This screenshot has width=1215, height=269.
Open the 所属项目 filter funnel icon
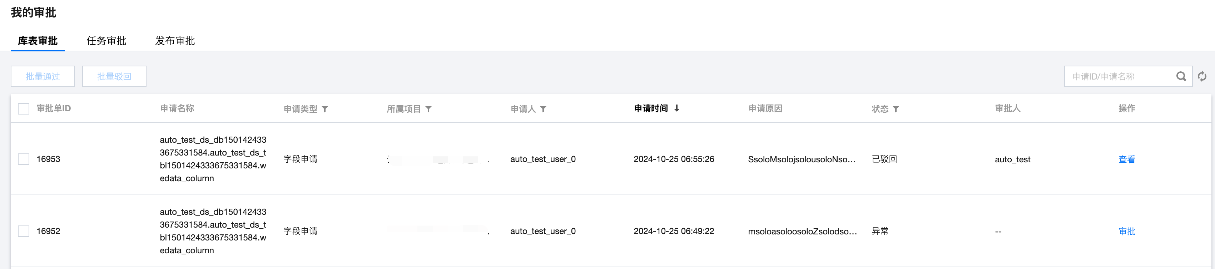(x=428, y=109)
